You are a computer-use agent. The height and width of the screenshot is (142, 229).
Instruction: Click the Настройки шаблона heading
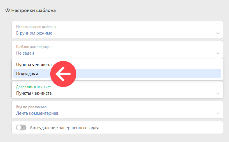pyautogui.click(x=33, y=10)
